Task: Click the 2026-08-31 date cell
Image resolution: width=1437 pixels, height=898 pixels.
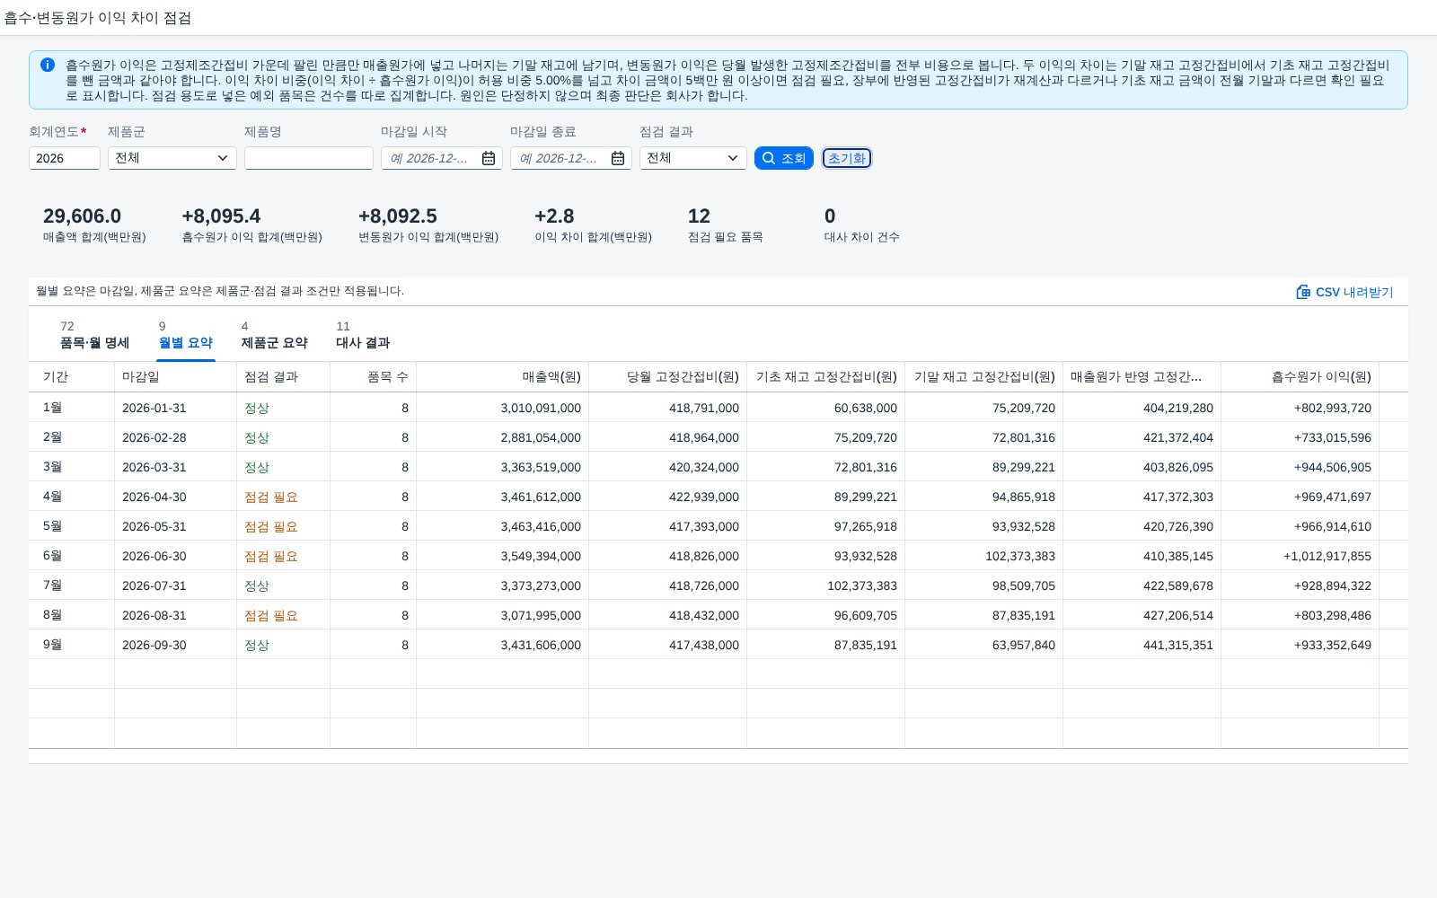Action: 176,615
